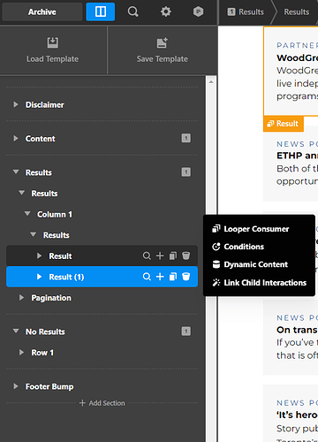Screen dimensions: 318x442
Task: Choose Dynamic Content from context menu
Action: pos(250,264)
